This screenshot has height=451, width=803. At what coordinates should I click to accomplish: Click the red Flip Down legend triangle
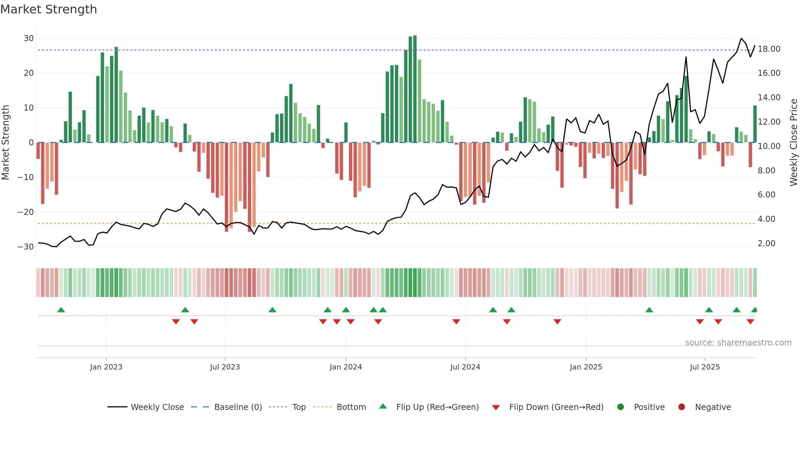(496, 408)
